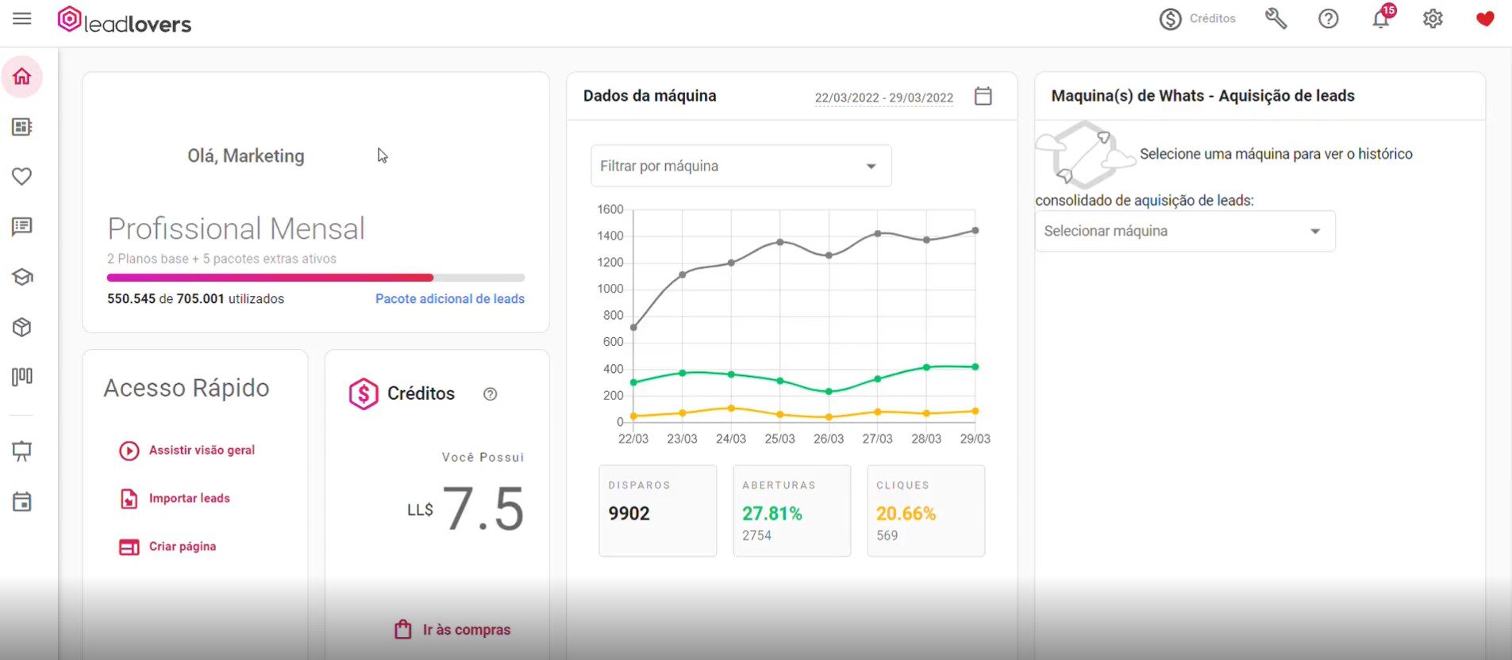Click the red heart profile icon
Image resolution: width=1512 pixels, height=660 pixels.
pos(1485,19)
